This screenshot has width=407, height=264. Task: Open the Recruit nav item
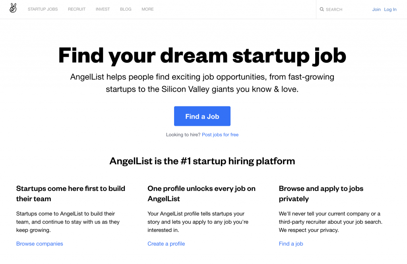coord(77,10)
